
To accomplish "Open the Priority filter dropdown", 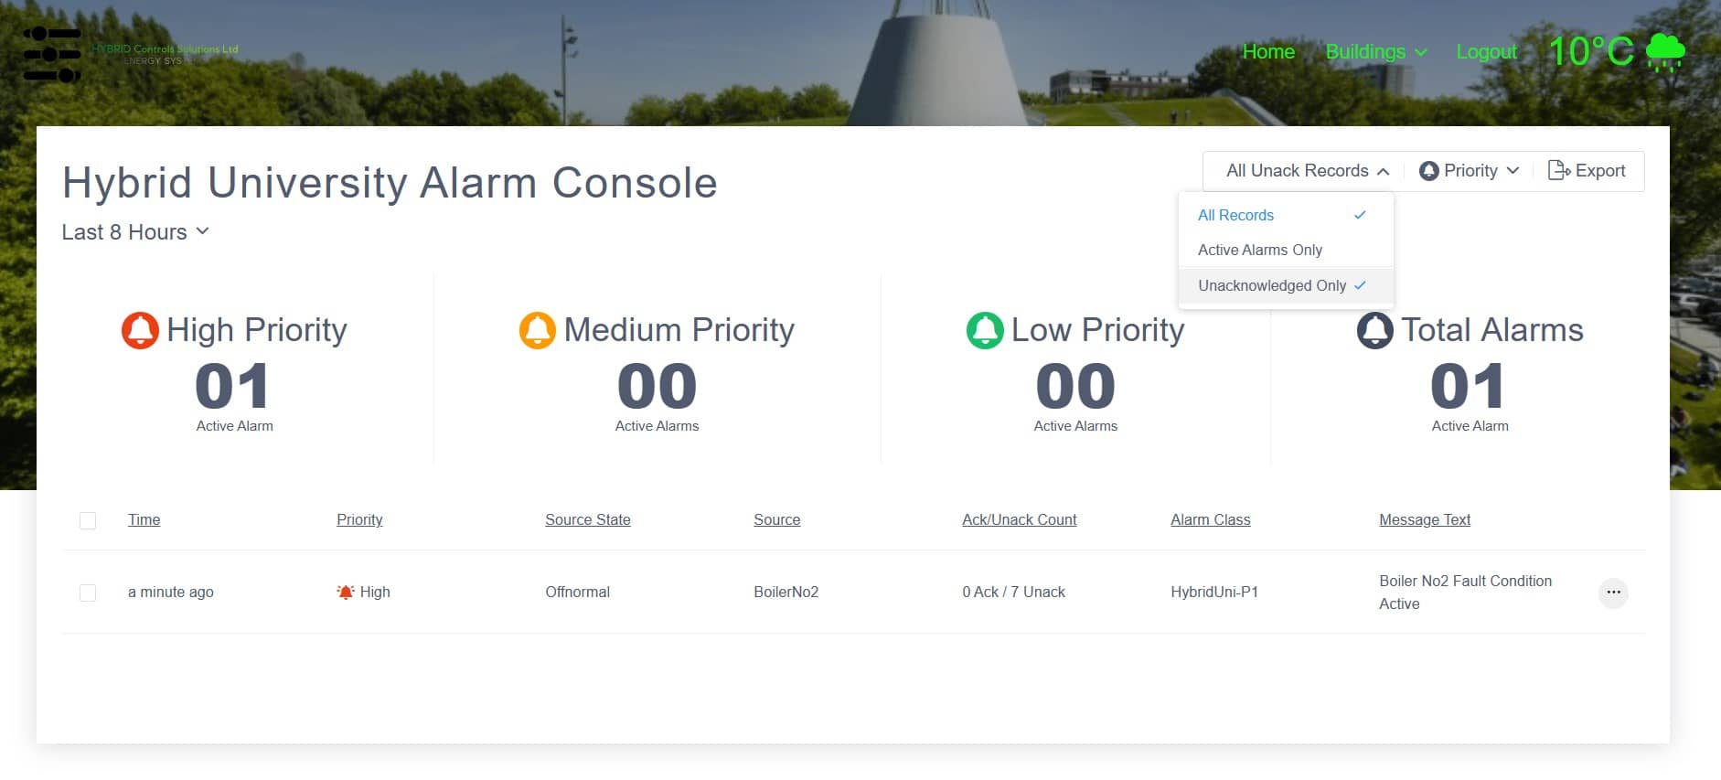I will (x=1470, y=171).
